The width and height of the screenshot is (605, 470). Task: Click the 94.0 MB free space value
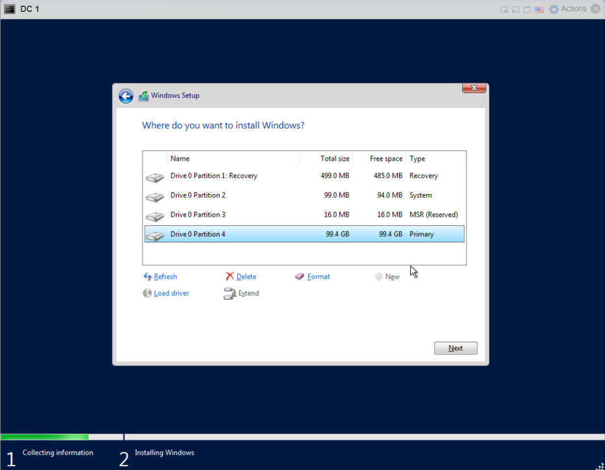[390, 195]
